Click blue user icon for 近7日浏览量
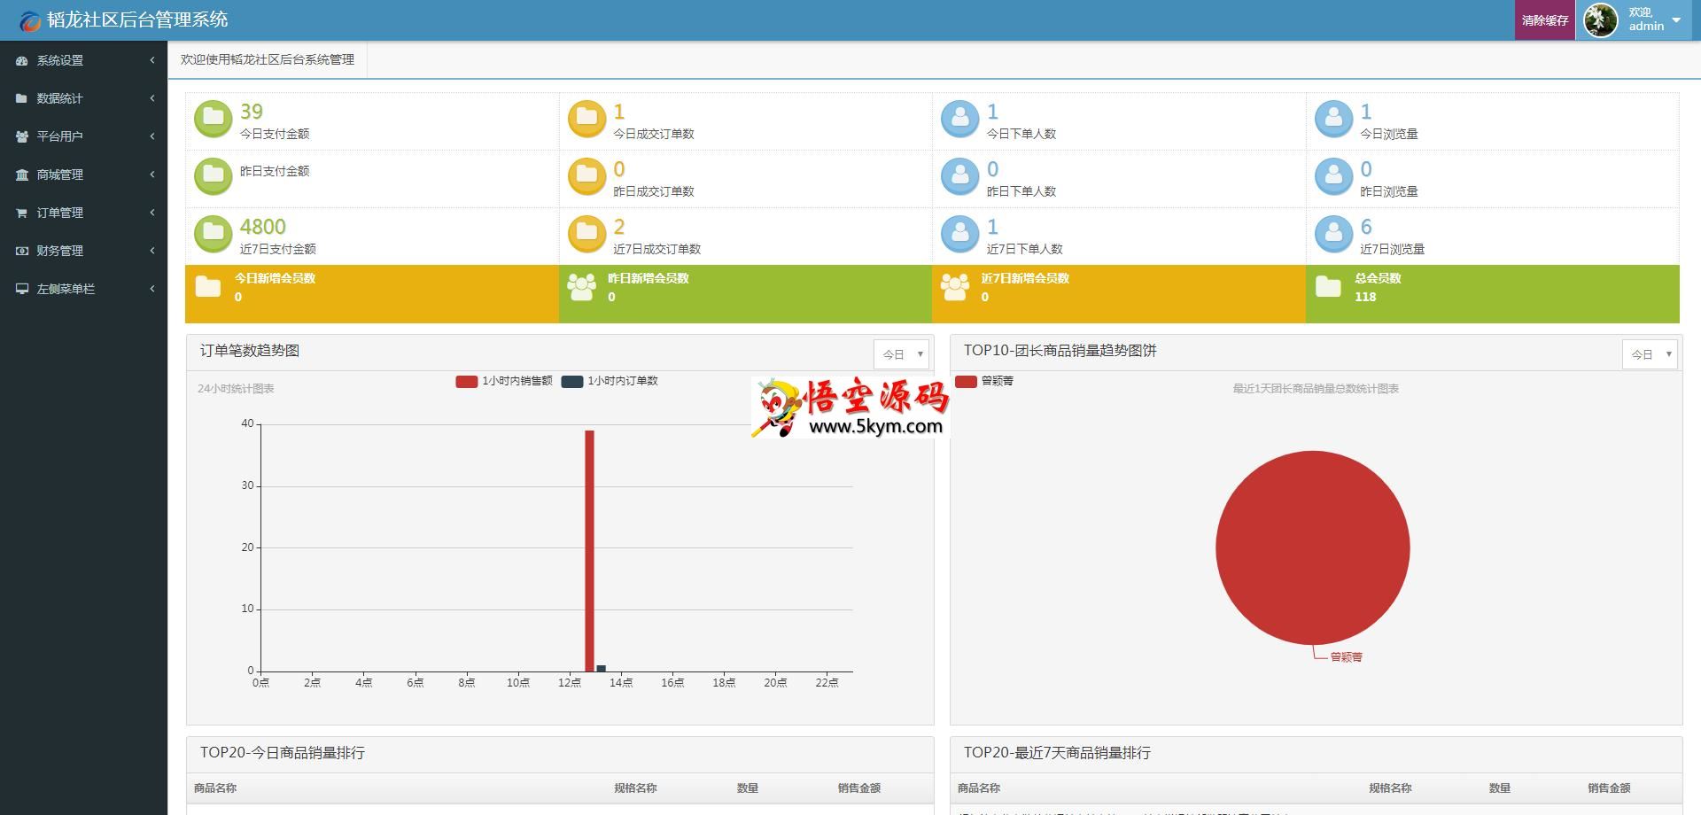 click(x=1333, y=235)
